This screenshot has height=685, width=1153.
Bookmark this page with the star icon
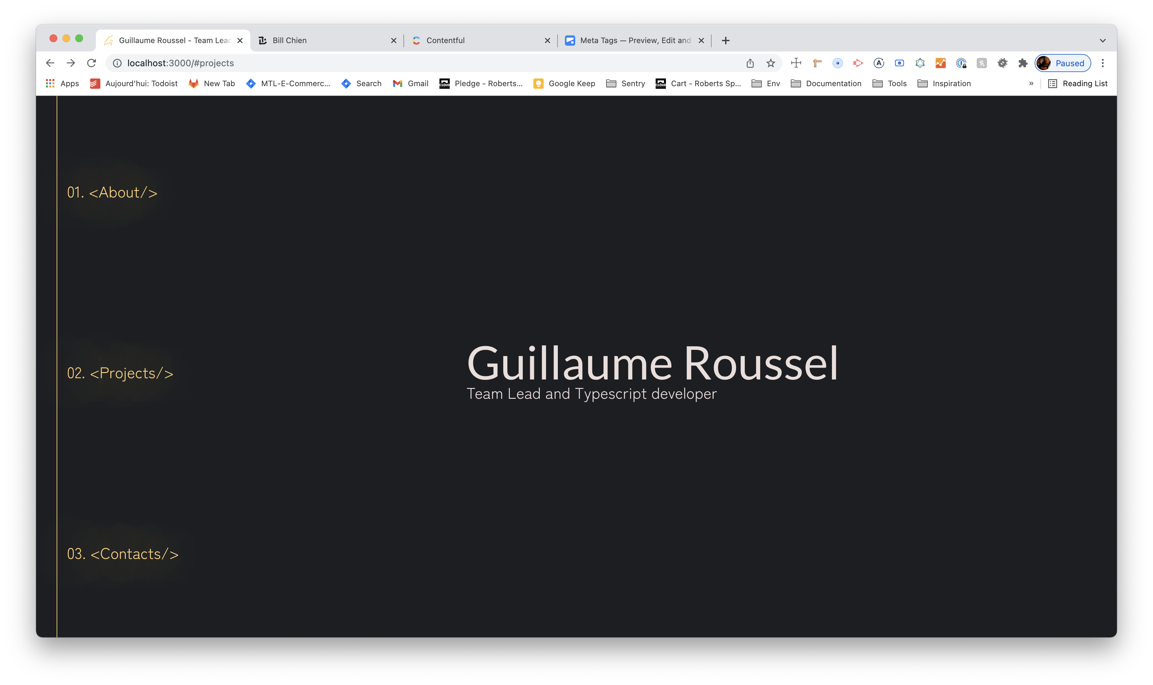771,63
